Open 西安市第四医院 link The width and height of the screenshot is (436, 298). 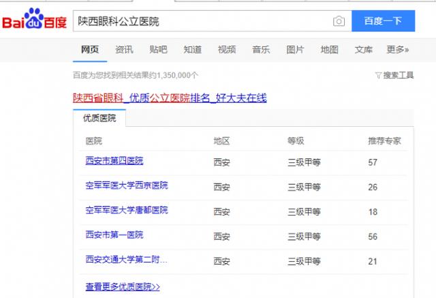click(114, 160)
